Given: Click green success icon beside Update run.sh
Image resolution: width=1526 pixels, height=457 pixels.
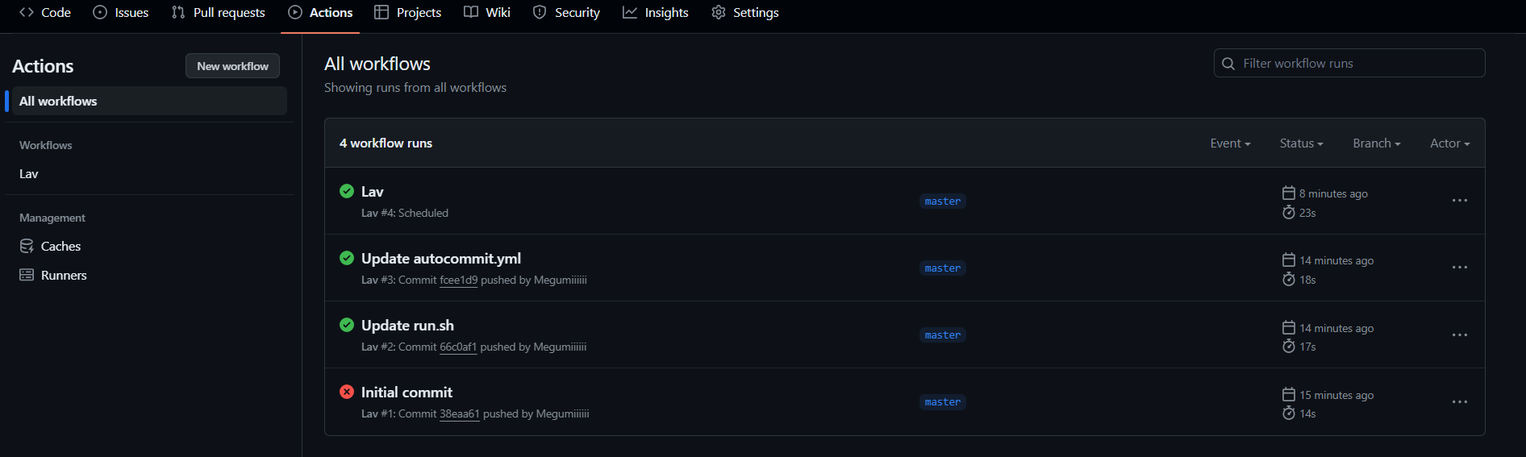Looking at the screenshot, I should tap(347, 325).
